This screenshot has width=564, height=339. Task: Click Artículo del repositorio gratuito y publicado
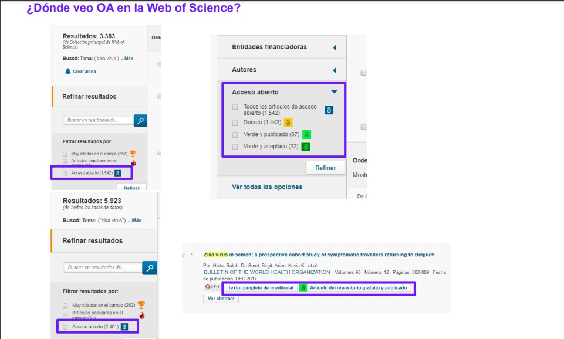(x=358, y=288)
